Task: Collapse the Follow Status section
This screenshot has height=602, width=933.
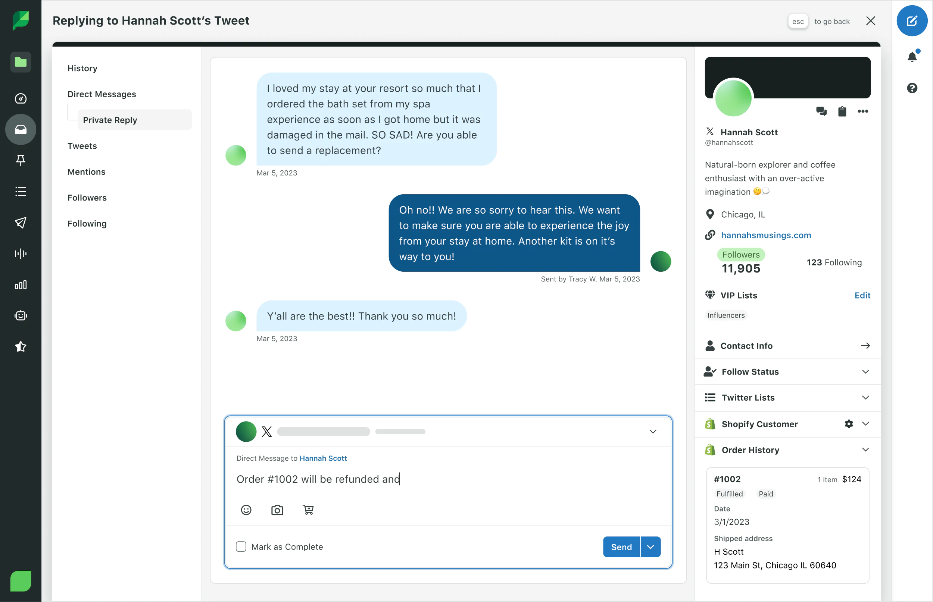Action: (864, 372)
